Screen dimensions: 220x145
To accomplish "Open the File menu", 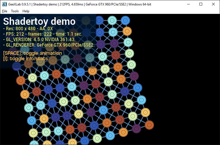I will click(x=5, y=11).
